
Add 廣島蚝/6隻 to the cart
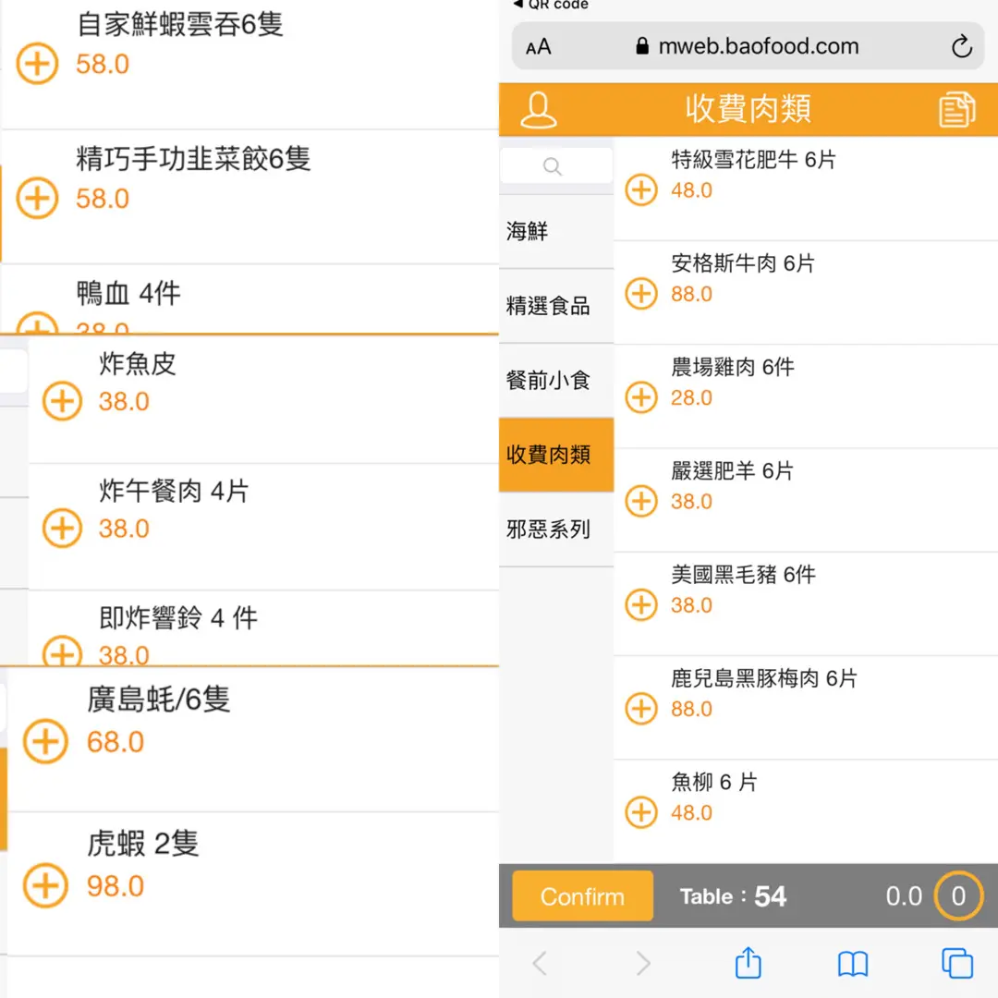[x=45, y=742]
